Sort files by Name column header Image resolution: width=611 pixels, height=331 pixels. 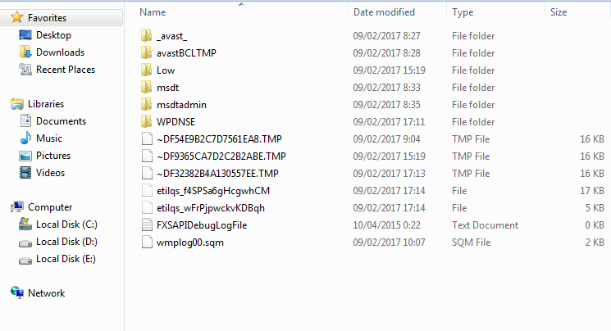tap(153, 12)
